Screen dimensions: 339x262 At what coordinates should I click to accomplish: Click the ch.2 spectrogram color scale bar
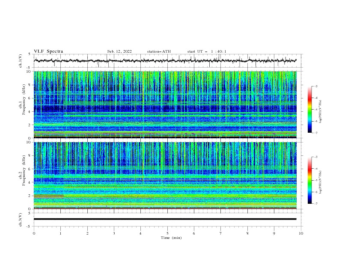coord(309,180)
